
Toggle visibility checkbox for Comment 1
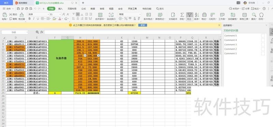click(x=263, y=53)
